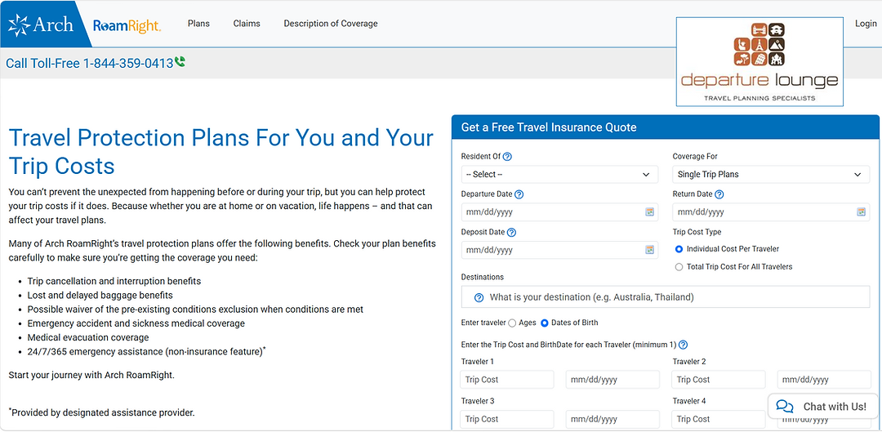Click 'Trip cancellation and interruption benefits' bullet
Image resolution: width=882 pixels, height=432 pixels.
click(x=114, y=281)
